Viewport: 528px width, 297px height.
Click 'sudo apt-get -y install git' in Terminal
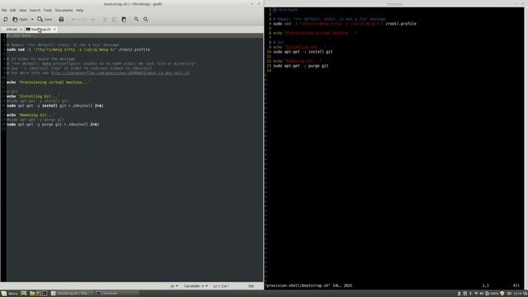point(303,52)
